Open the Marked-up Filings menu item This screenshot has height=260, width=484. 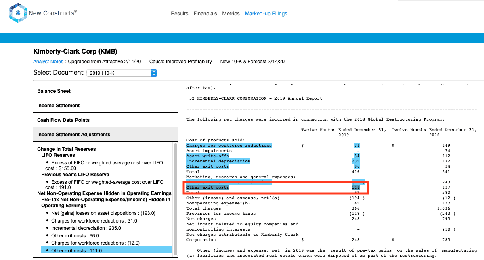[x=266, y=14]
